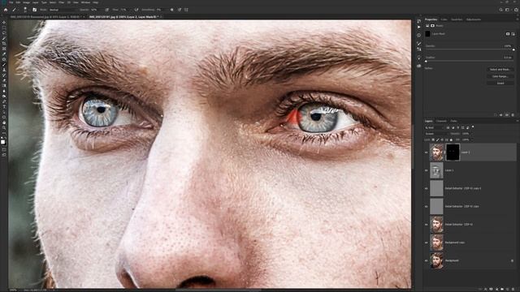Open the Window menu

point(85,2)
